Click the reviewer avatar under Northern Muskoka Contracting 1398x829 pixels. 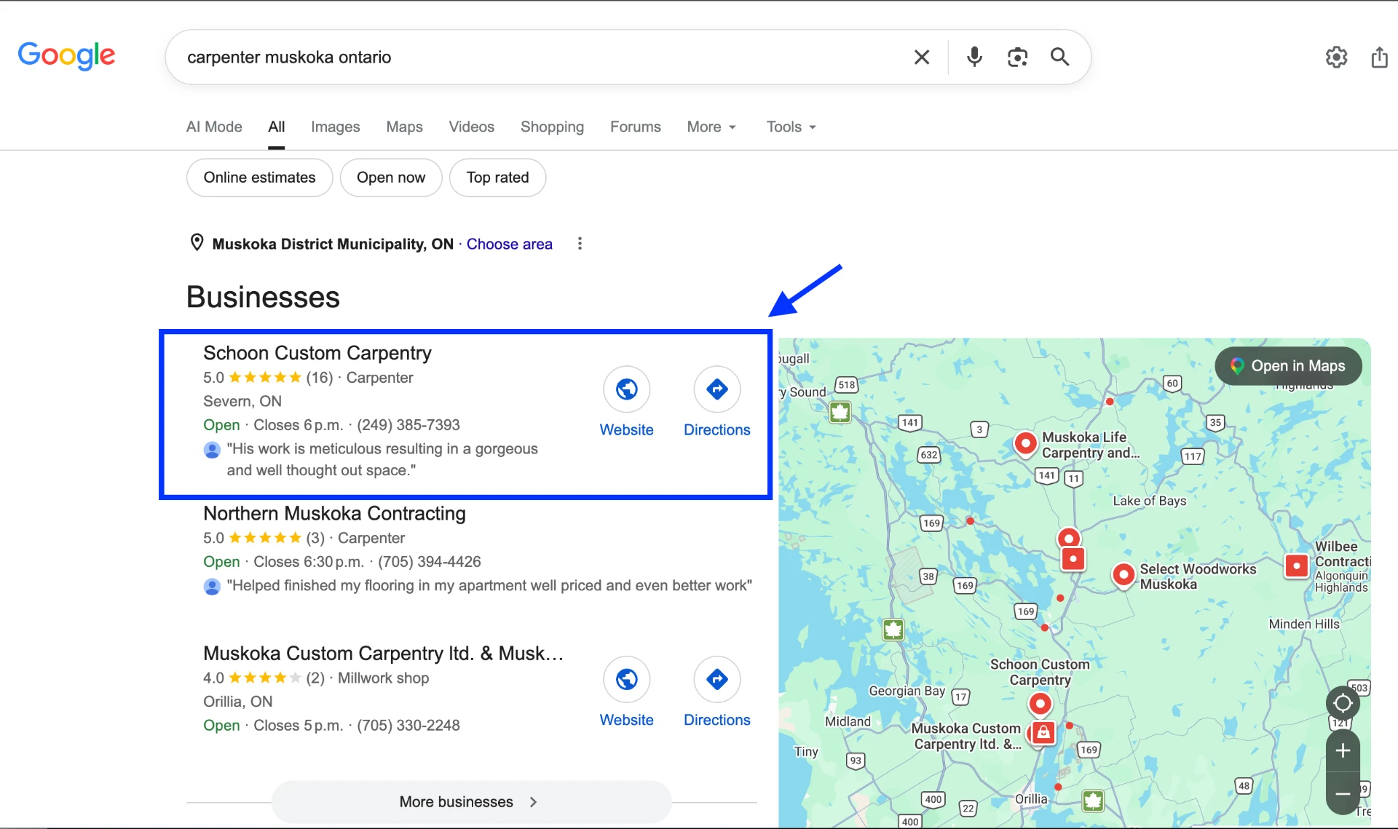[x=212, y=586]
